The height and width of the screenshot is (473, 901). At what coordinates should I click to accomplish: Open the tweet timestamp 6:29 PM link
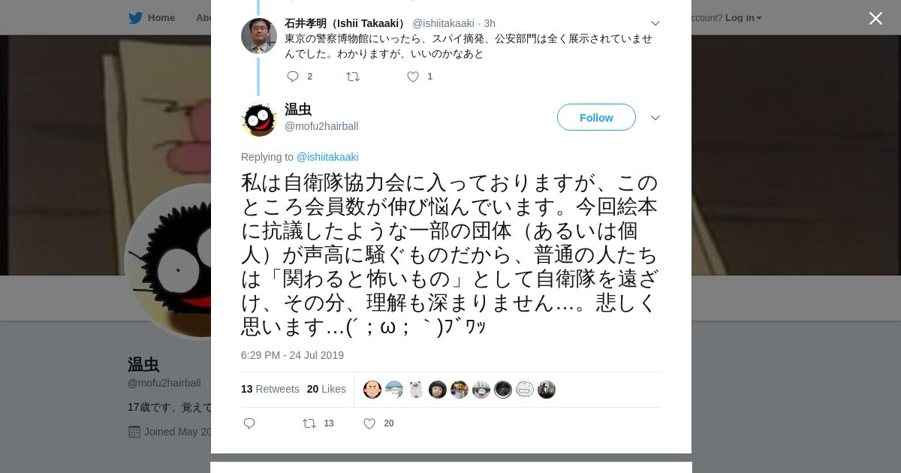292,355
